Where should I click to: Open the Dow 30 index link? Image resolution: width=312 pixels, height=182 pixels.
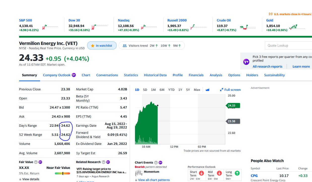pos(74,20)
